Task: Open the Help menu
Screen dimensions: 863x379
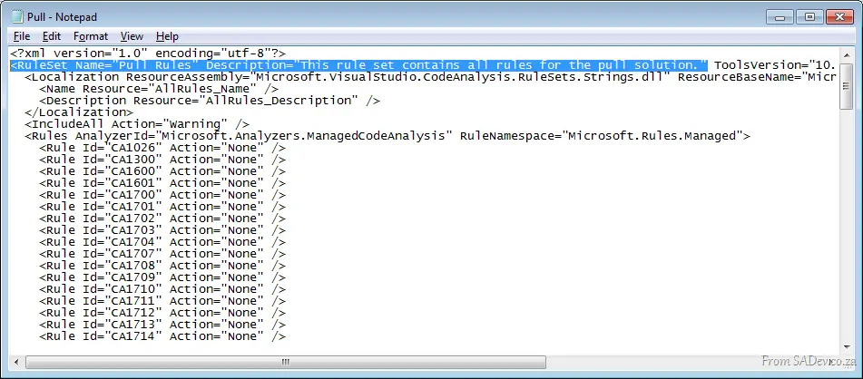Action: 167,36
